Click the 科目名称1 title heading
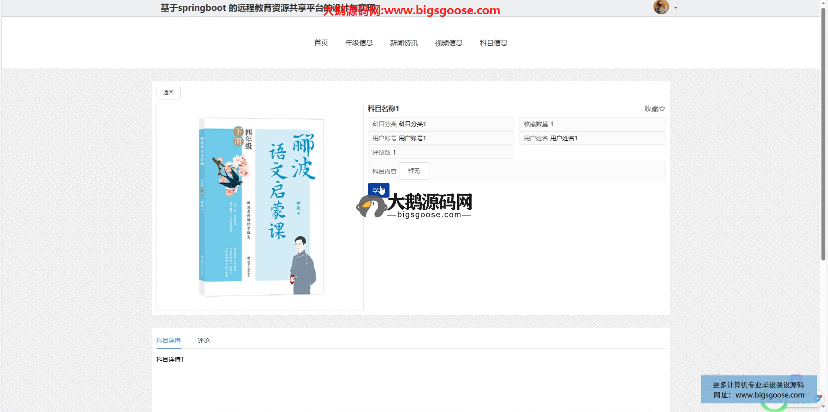 [x=383, y=108]
